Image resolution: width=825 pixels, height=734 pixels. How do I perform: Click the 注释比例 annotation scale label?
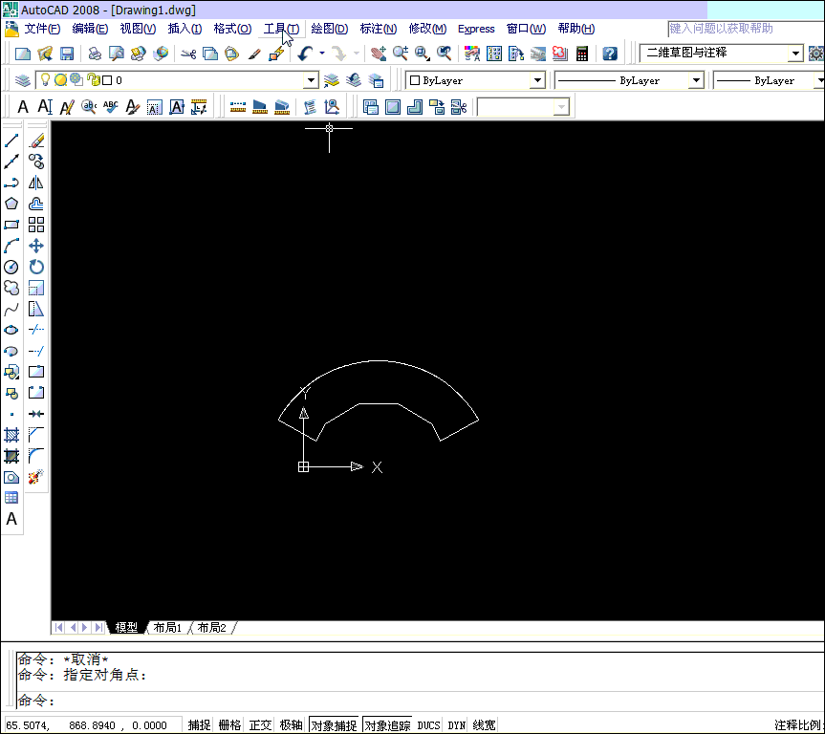click(798, 725)
